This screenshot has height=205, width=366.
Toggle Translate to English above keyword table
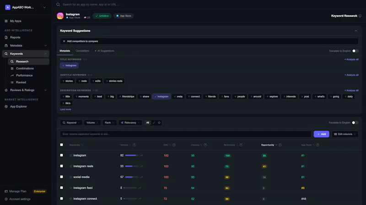pyautogui.click(x=355, y=122)
